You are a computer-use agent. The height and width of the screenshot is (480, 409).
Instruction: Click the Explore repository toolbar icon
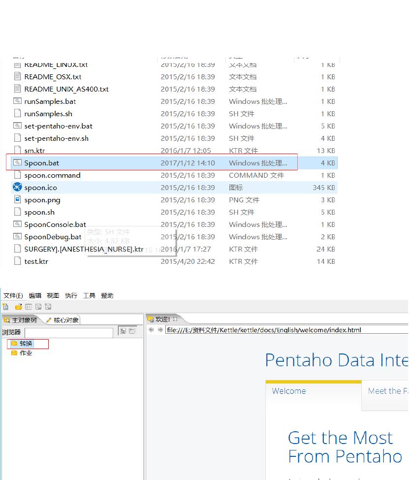click(x=29, y=306)
